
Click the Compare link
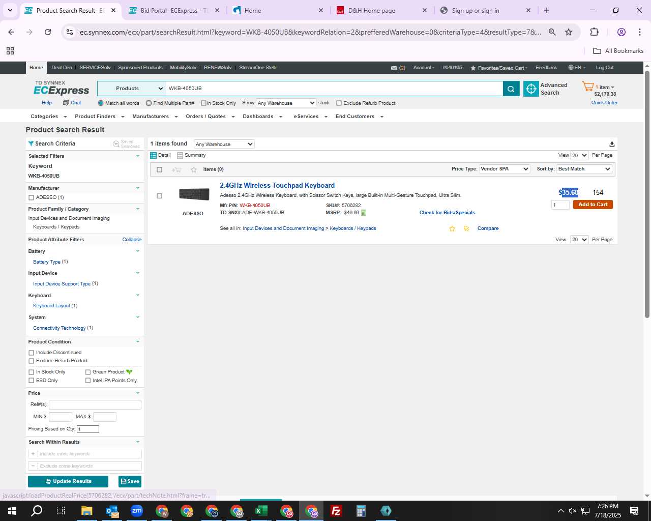coord(488,228)
